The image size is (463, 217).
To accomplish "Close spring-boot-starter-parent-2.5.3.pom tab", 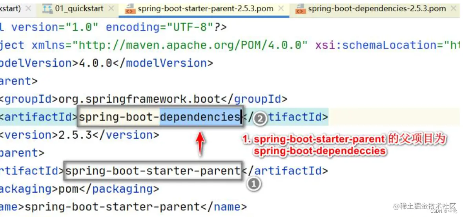I will tap(281, 9).
